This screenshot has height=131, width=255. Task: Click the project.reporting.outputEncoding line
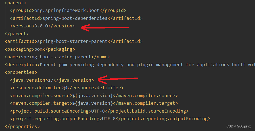(110, 119)
